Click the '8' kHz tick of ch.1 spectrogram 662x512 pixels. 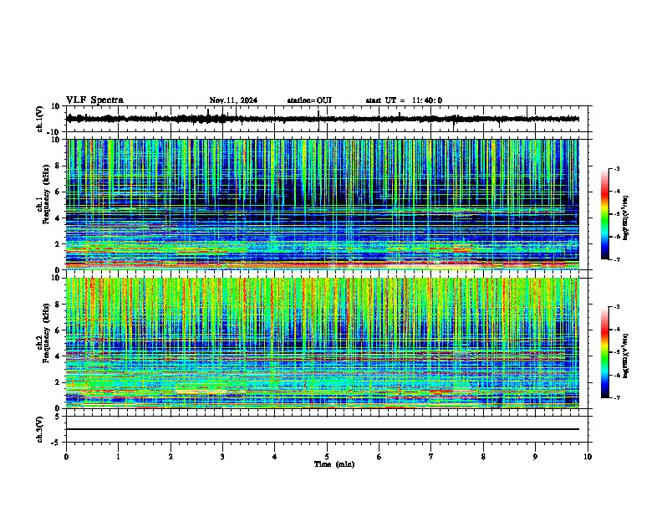(58, 166)
